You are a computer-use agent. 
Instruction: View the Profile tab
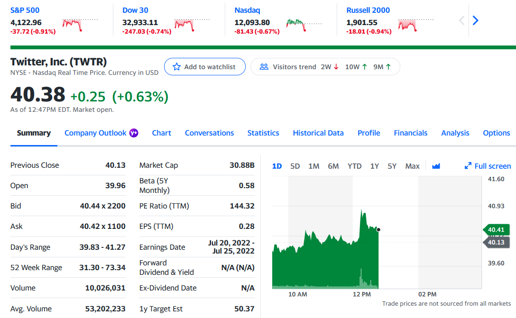369,133
